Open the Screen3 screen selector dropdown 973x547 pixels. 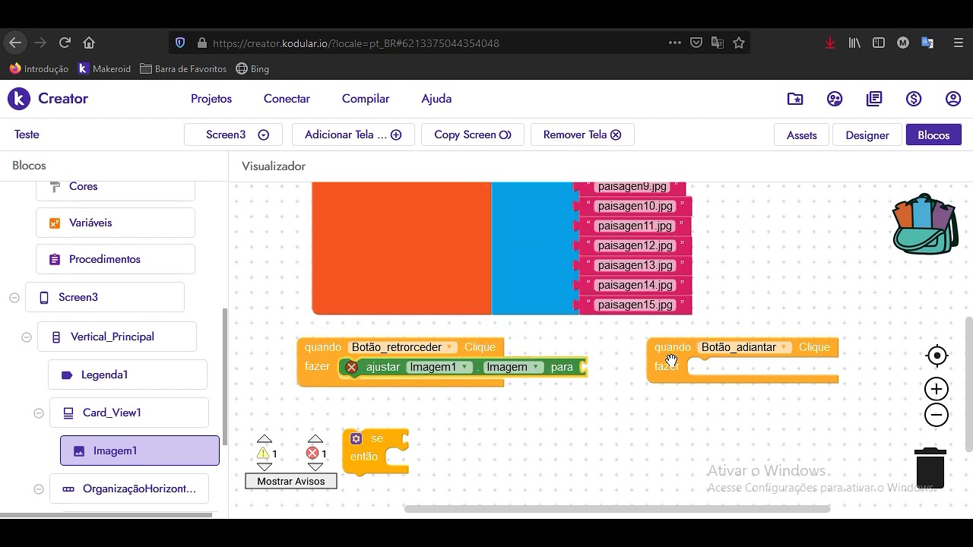(x=233, y=134)
